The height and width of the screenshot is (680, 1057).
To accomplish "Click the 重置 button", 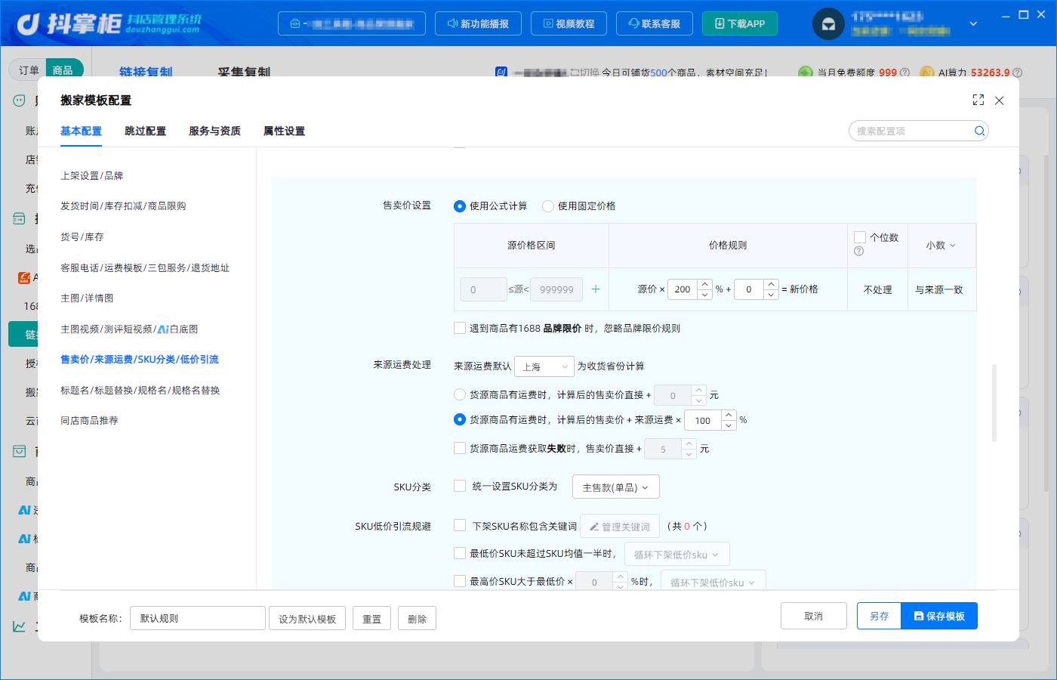I will (371, 618).
